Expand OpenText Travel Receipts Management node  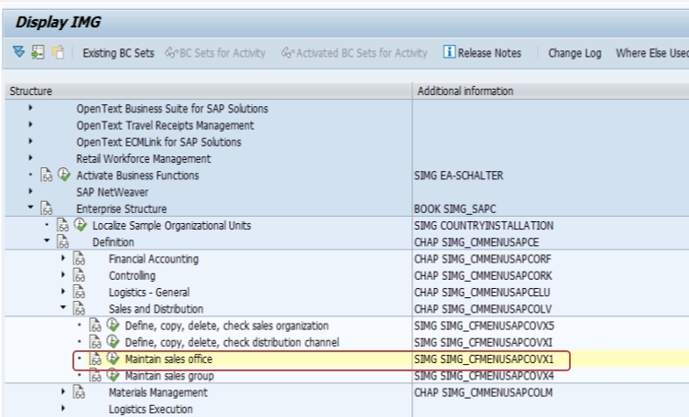pyautogui.click(x=30, y=124)
